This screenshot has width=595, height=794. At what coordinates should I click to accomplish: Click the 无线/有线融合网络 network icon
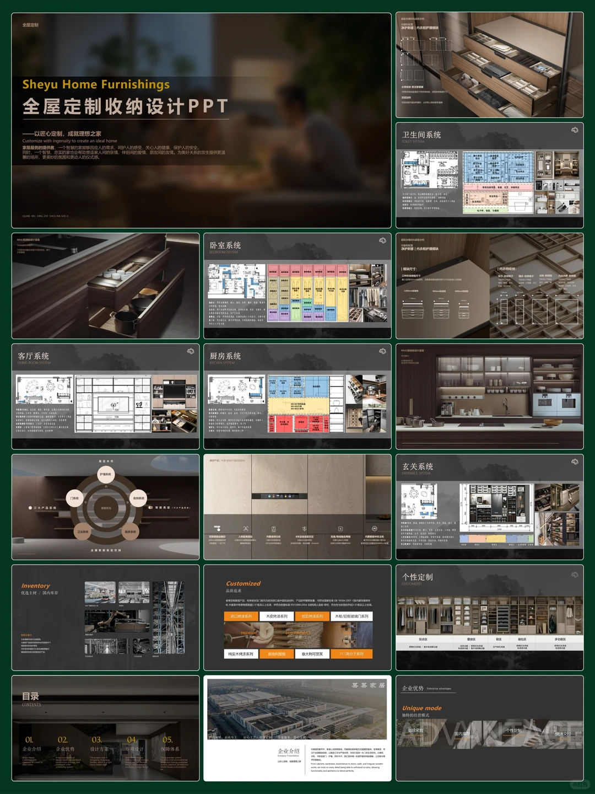coord(340,528)
